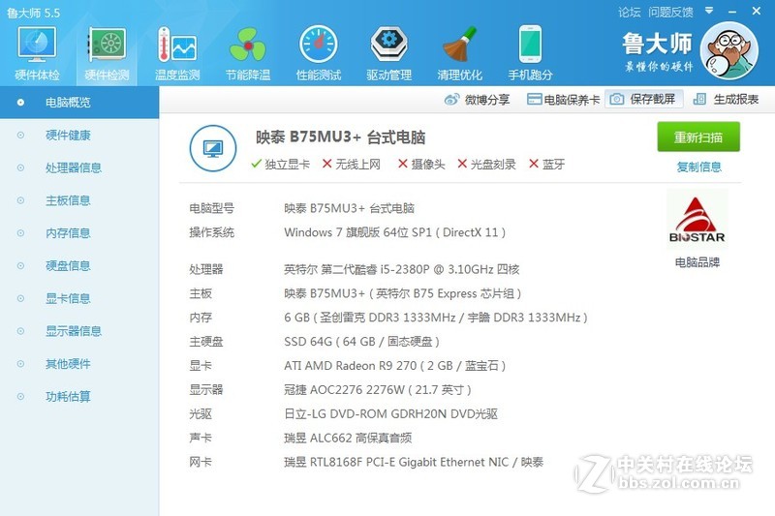
Task: Click the SSD 64G disk value
Action: click(361, 341)
